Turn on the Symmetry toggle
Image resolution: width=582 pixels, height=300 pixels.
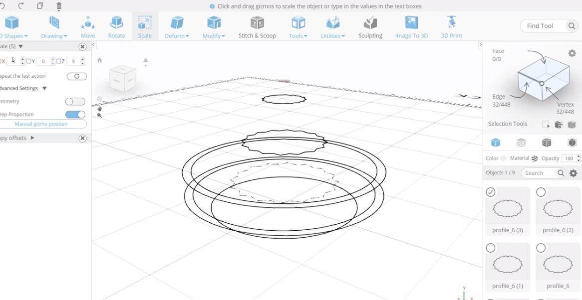pyautogui.click(x=75, y=102)
